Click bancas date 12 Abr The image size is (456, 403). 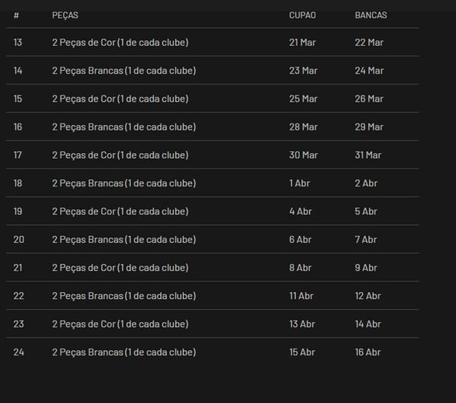click(x=367, y=296)
